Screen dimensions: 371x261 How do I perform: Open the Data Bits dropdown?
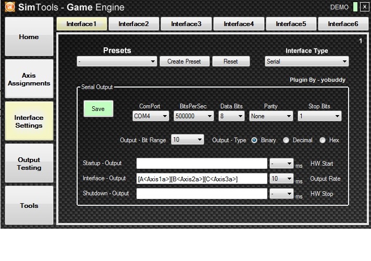coord(231,116)
